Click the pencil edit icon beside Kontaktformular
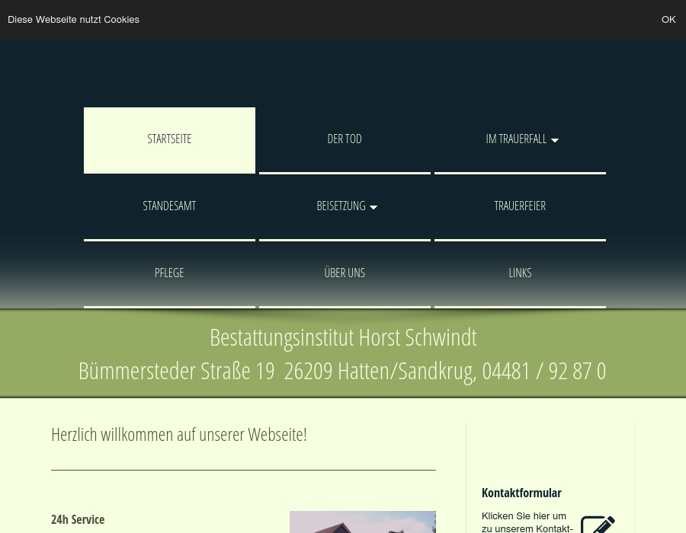 pos(598,524)
